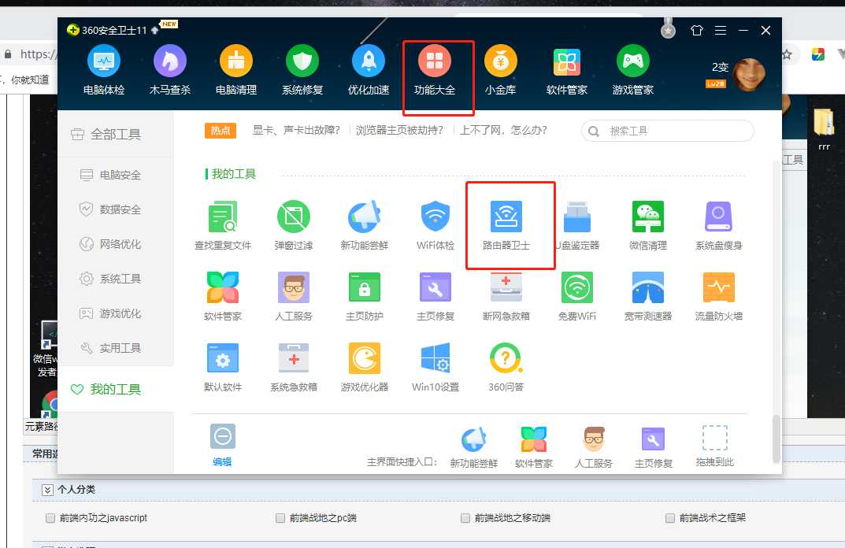Collapse the 个人分类 section
Screen dimensions: 845x548
click(47, 490)
